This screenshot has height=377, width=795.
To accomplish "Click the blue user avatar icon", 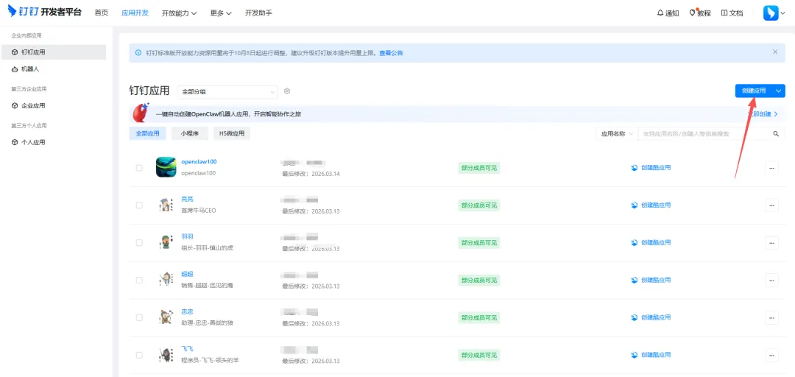I will pyautogui.click(x=771, y=13).
